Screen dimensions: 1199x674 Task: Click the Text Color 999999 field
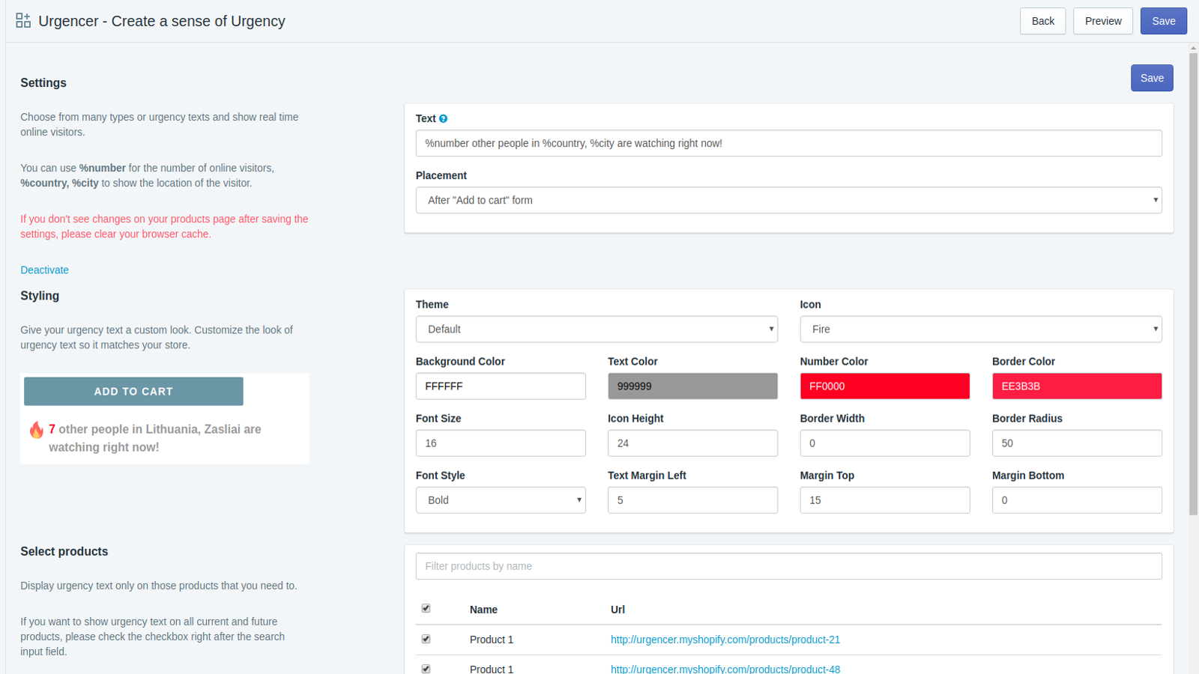[x=692, y=386]
